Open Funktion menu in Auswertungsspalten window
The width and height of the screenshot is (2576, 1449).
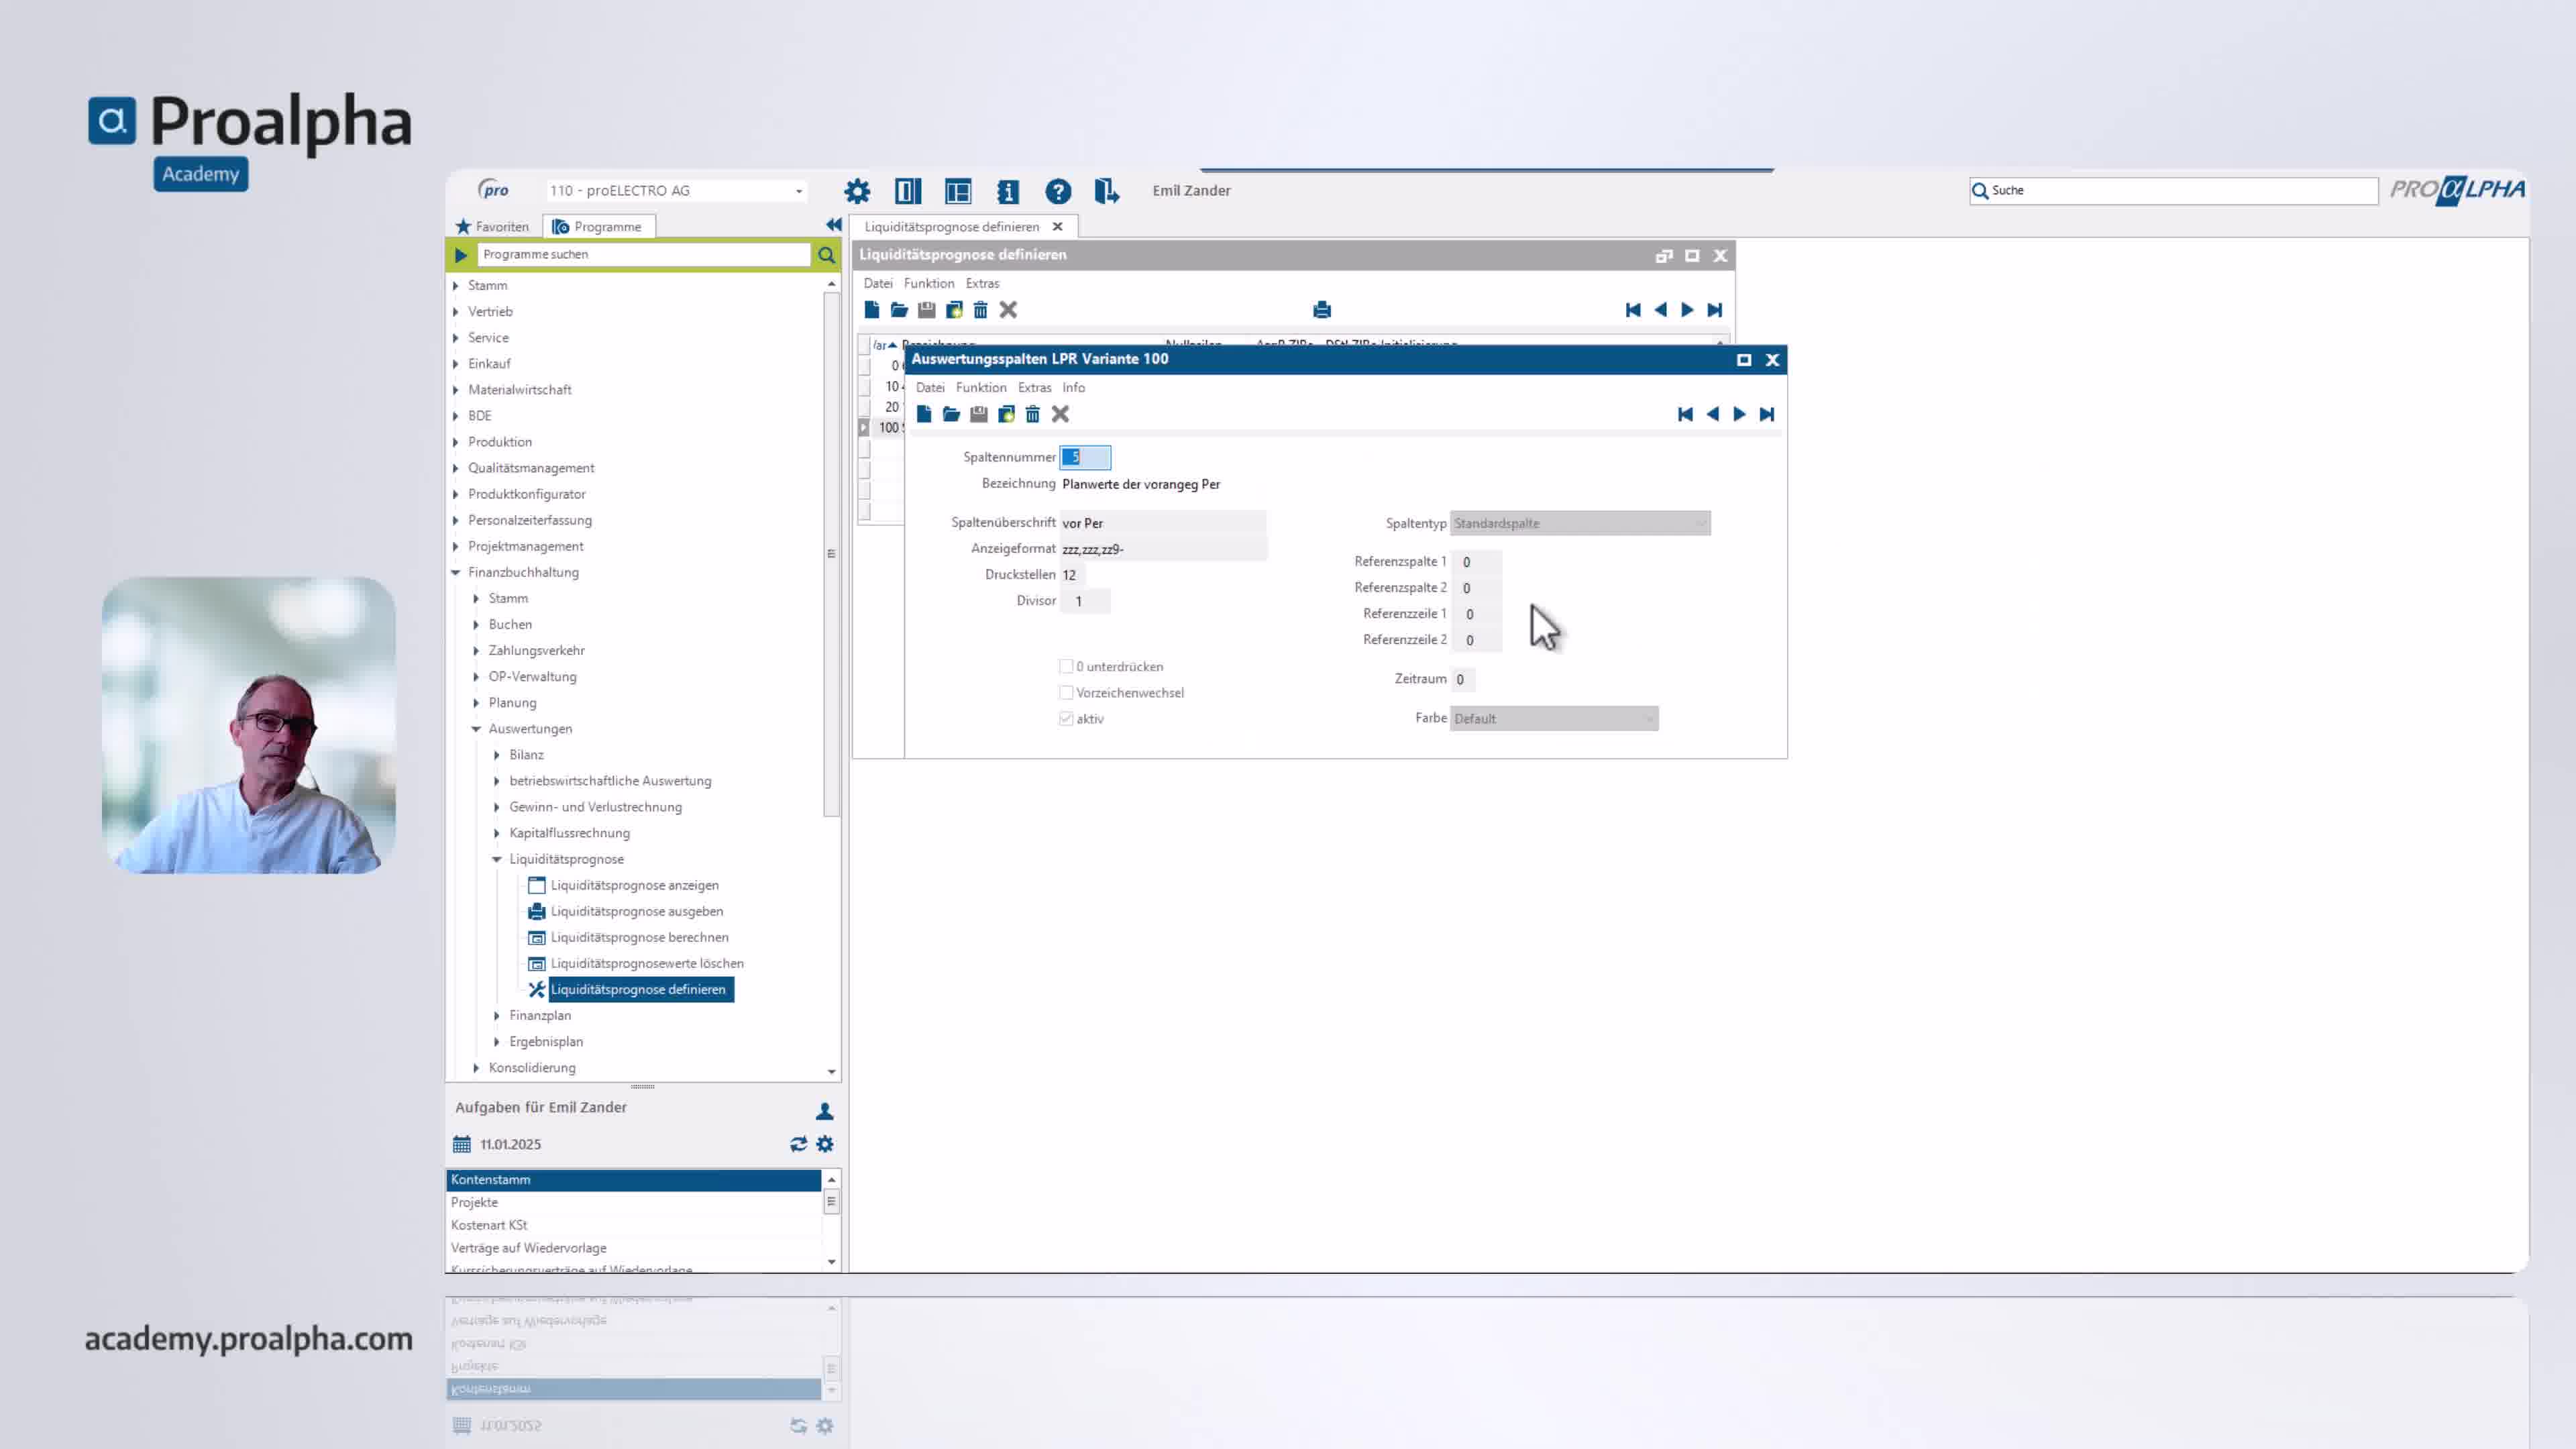[x=981, y=388]
